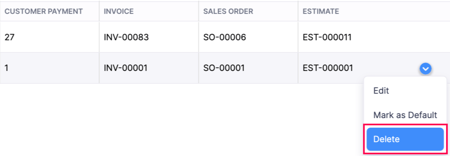Click the INV-00083 invoice cell
450x156 pixels.
click(x=126, y=37)
